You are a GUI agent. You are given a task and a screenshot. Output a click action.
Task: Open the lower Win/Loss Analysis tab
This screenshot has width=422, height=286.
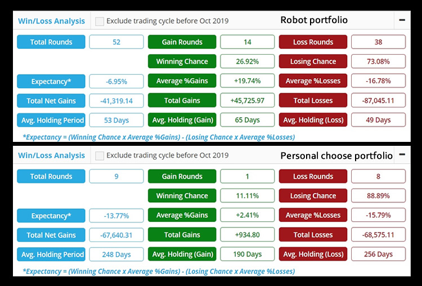(51, 155)
